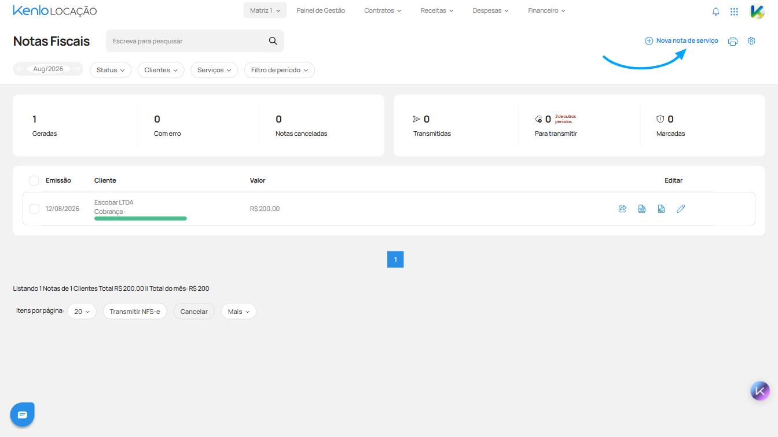
Task: Go to page 1
Action: (x=395, y=260)
